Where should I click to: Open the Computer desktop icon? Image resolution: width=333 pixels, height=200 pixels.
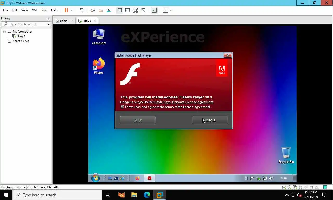point(99,37)
